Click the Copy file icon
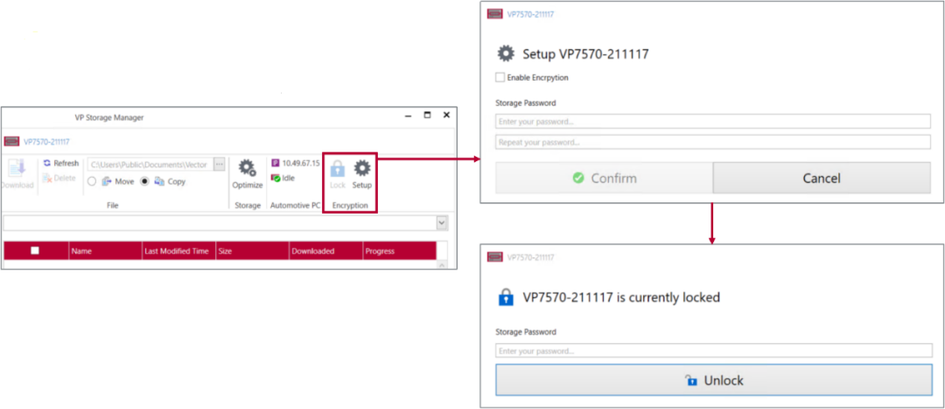Screen dimensions: 945x409 [x=159, y=181]
